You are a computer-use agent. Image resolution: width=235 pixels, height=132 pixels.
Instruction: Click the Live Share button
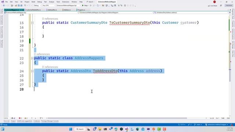click(212, 6)
